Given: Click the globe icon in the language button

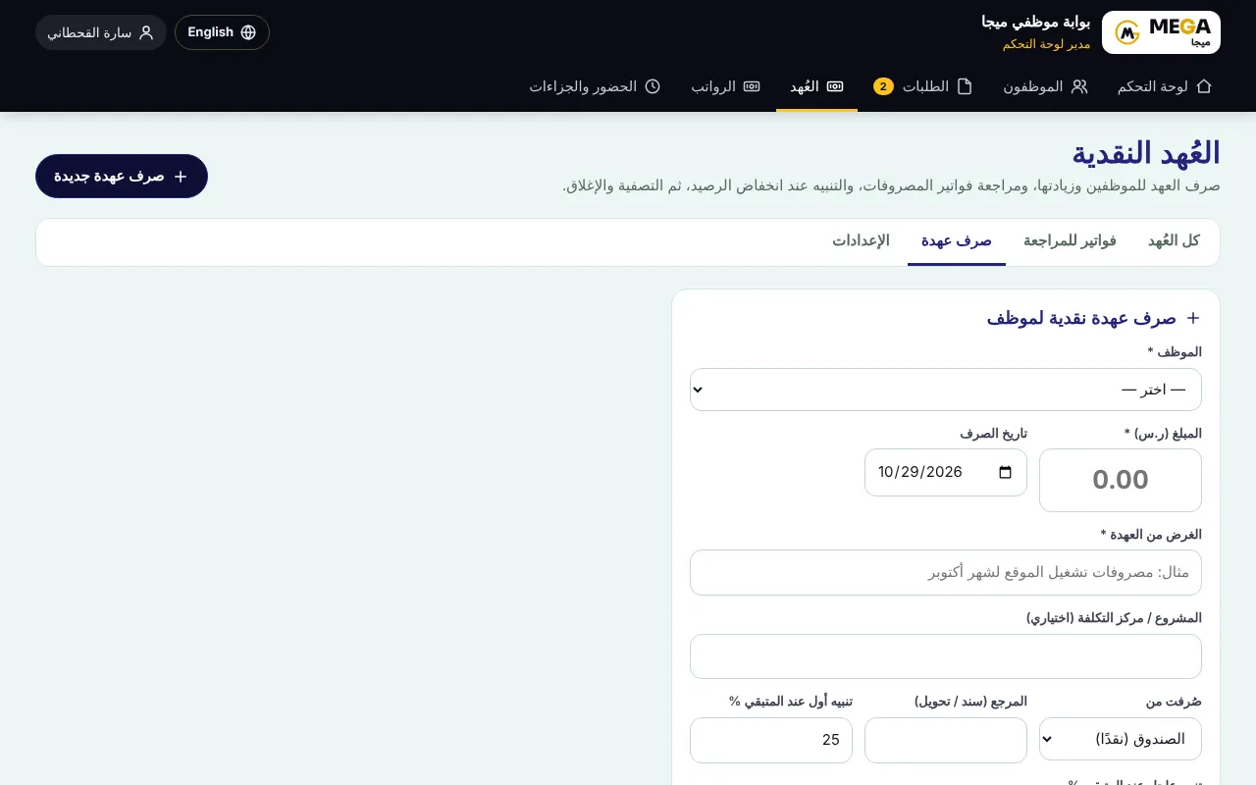Looking at the screenshot, I should click(x=248, y=32).
